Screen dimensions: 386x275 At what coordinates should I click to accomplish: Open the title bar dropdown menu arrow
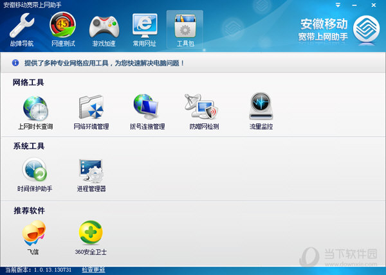(x=338, y=5)
